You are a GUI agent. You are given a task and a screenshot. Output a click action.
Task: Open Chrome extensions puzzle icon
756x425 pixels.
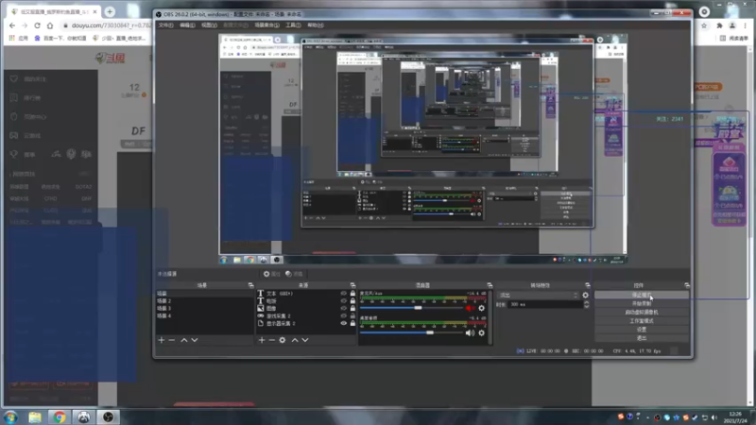(719, 25)
